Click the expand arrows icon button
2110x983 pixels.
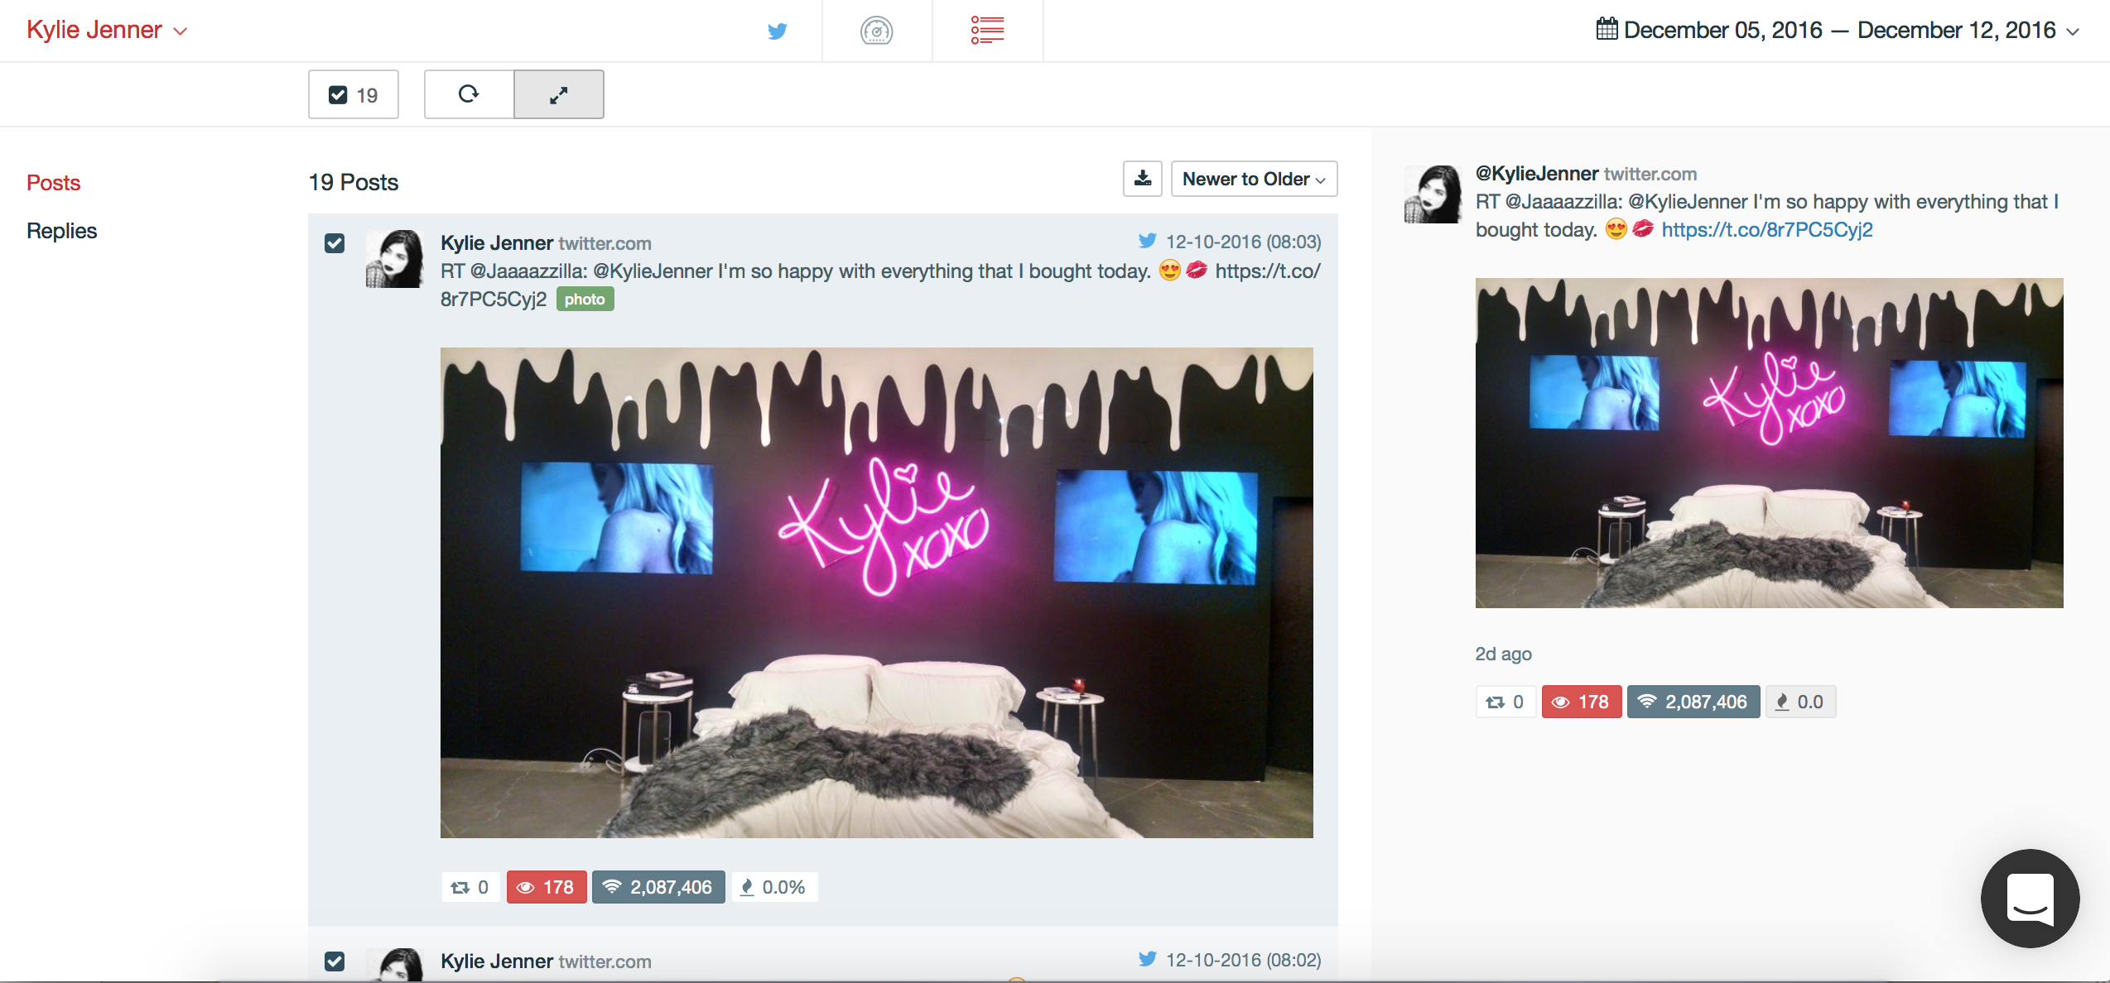(x=559, y=94)
